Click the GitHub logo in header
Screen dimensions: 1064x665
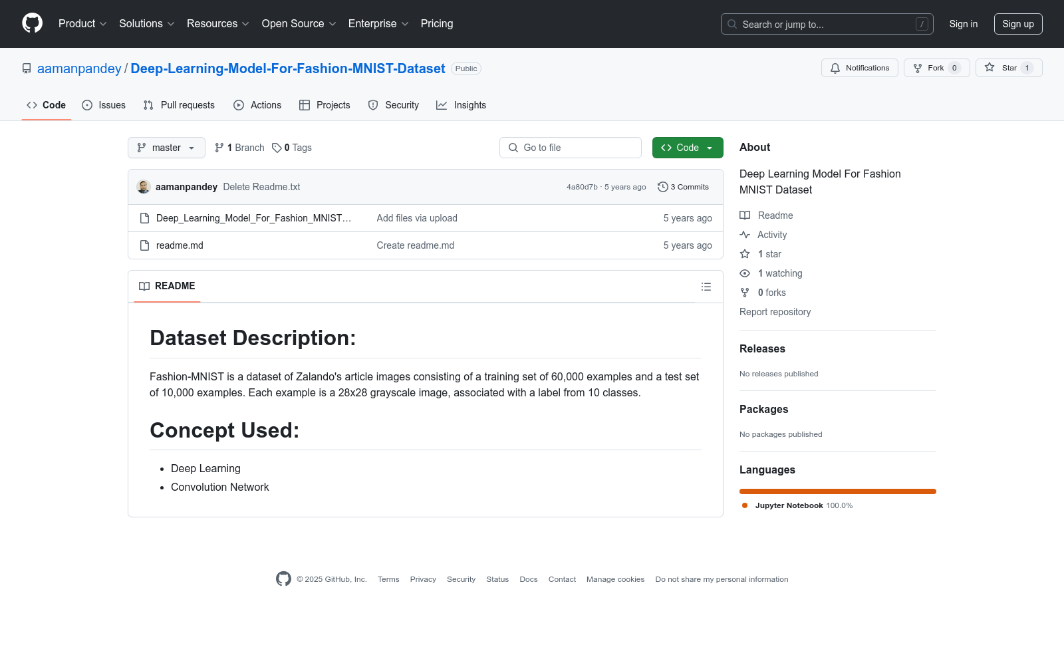[x=32, y=23]
